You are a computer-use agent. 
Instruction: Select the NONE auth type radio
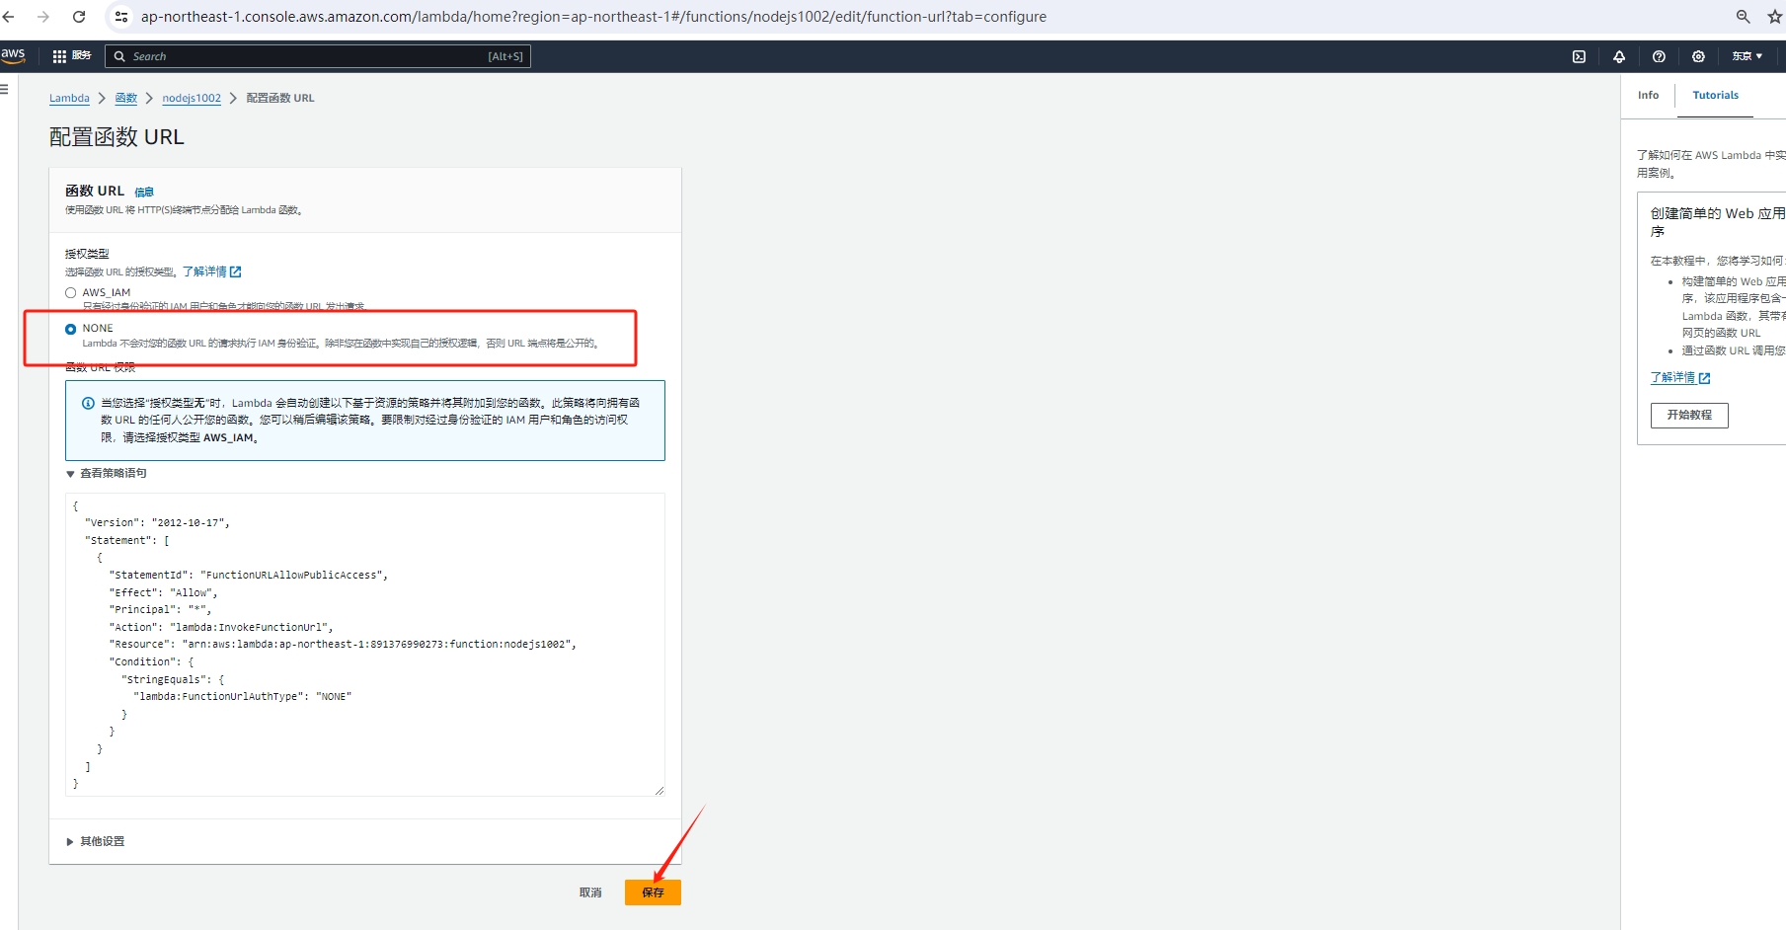[70, 329]
